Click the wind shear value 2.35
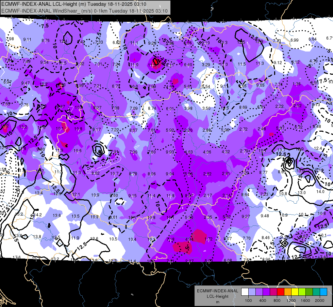Viewport: 333px width, 307px height. point(208,217)
